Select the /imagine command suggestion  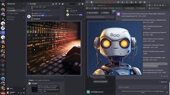[x=45, y=80]
